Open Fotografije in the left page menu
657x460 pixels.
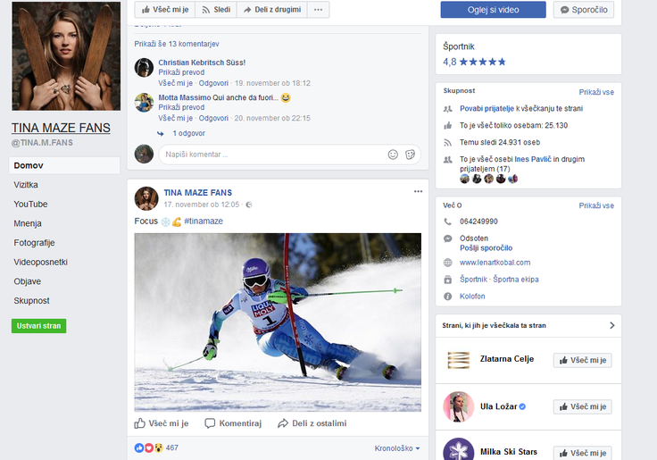34,243
